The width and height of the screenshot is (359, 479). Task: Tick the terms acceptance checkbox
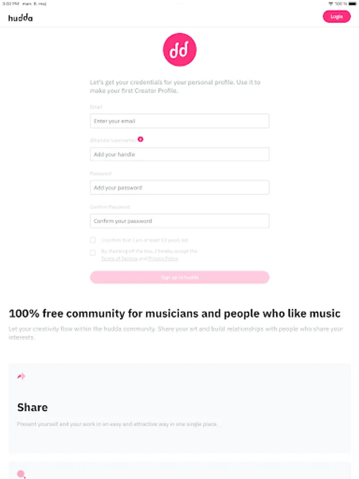pyautogui.click(x=93, y=253)
